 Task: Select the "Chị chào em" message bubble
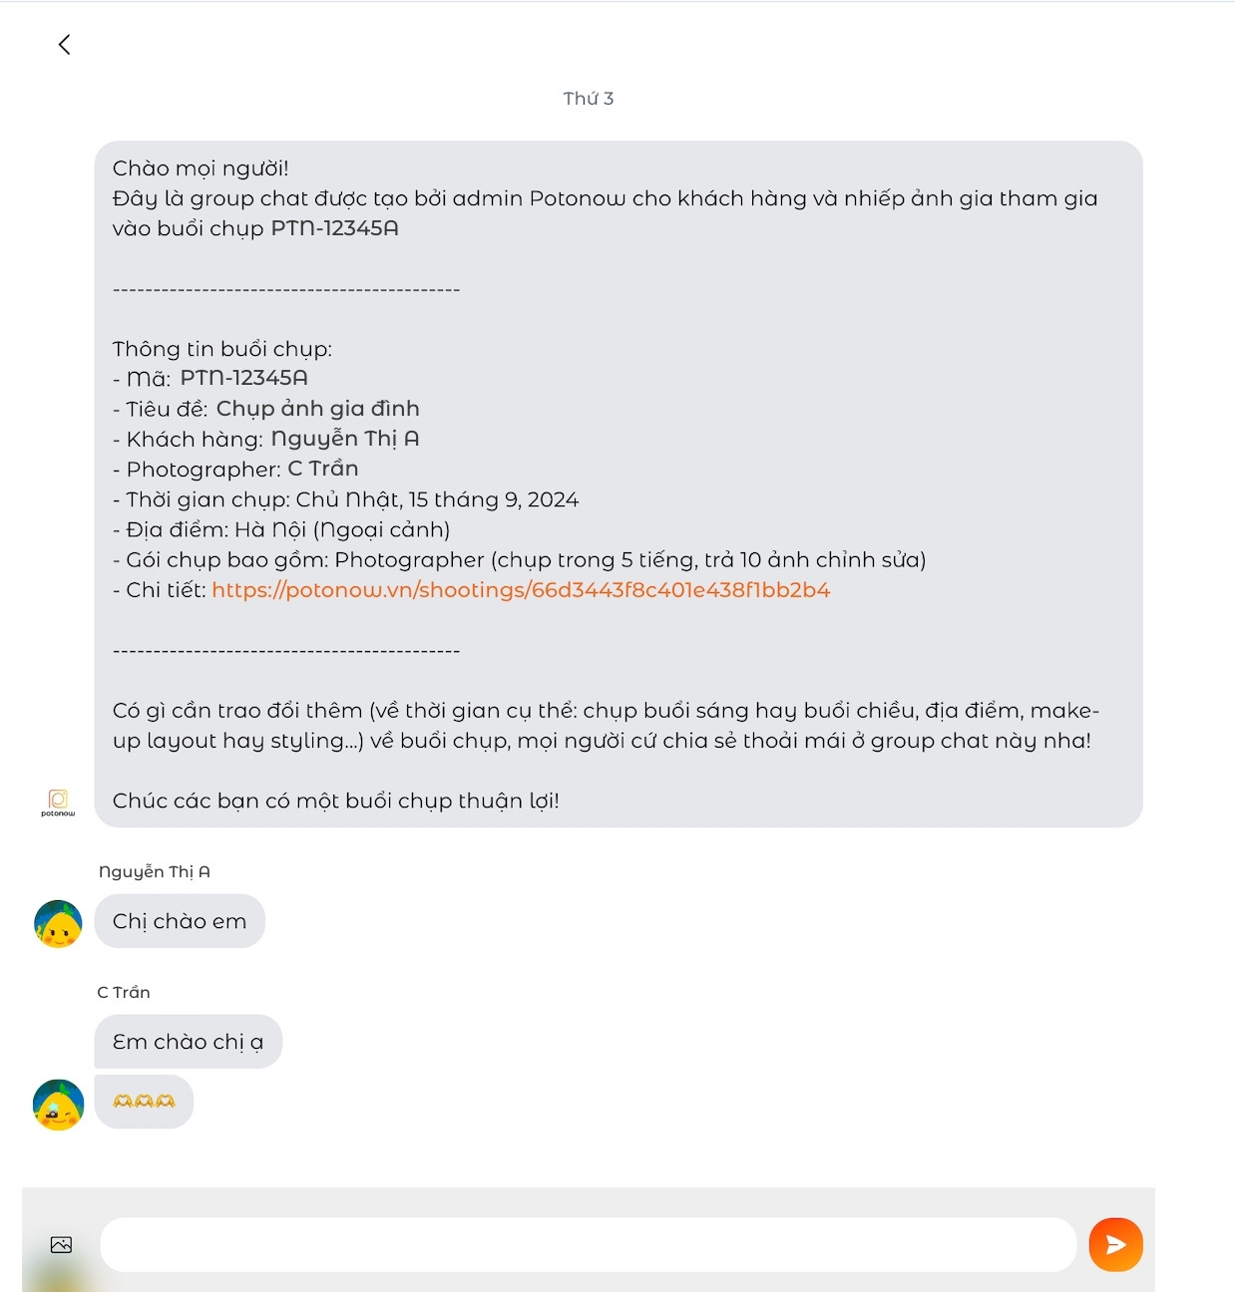(x=180, y=921)
